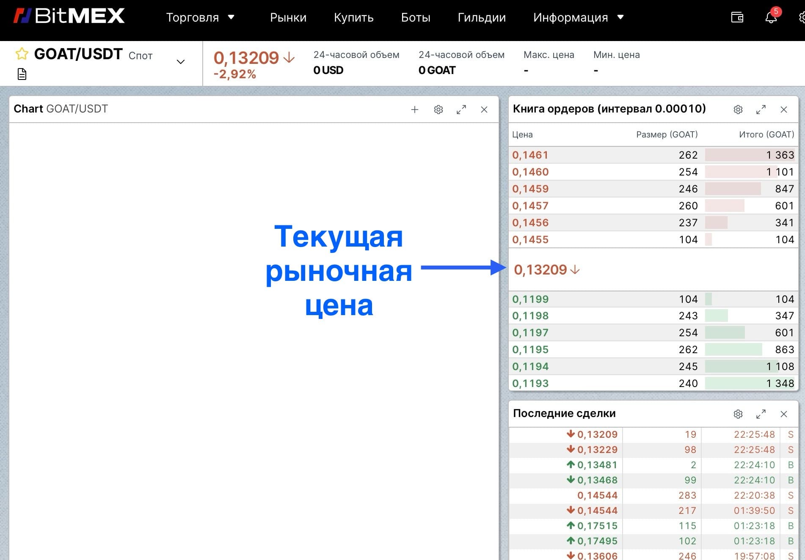Add a chart with the plus icon
Viewport: 805px width, 560px height.
[x=415, y=110]
